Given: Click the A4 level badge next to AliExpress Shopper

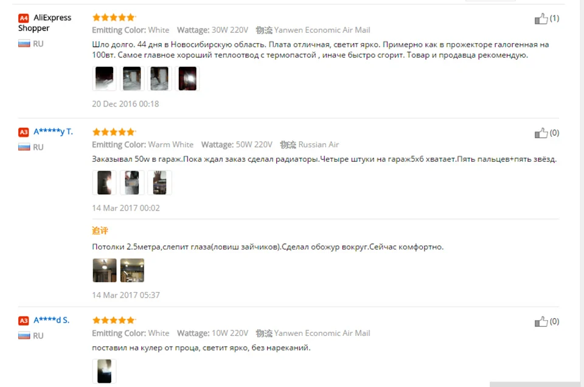Looking at the screenshot, I should point(24,18).
